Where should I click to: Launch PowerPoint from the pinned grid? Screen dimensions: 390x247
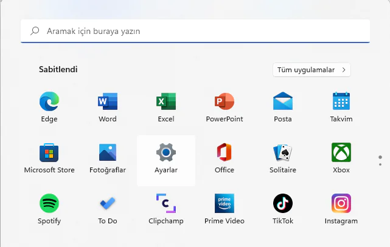point(225,101)
